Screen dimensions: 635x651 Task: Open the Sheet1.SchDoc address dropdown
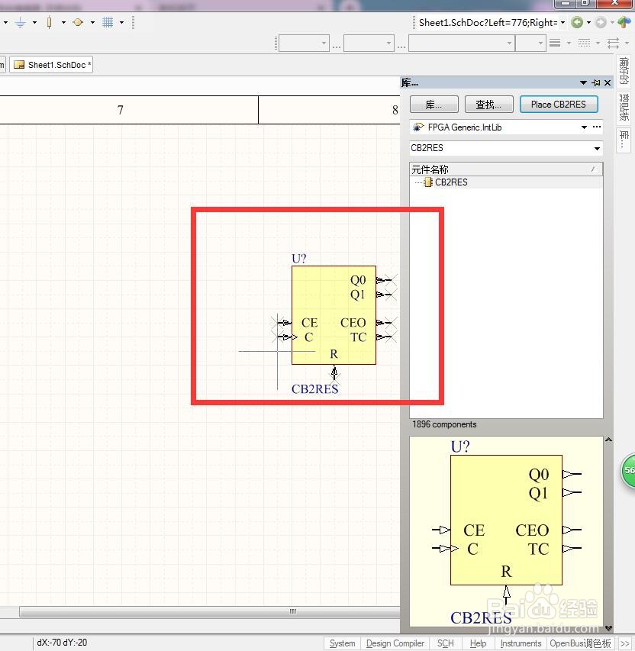click(x=562, y=22)
